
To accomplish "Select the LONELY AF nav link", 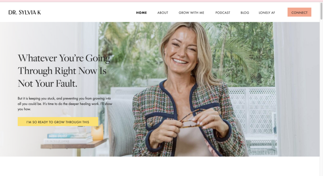I will pos(267,13).
